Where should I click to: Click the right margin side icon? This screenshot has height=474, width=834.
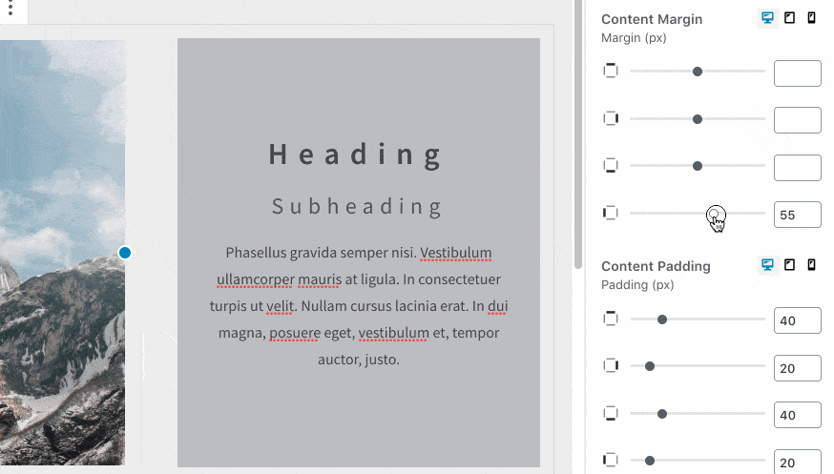(611, 118)
